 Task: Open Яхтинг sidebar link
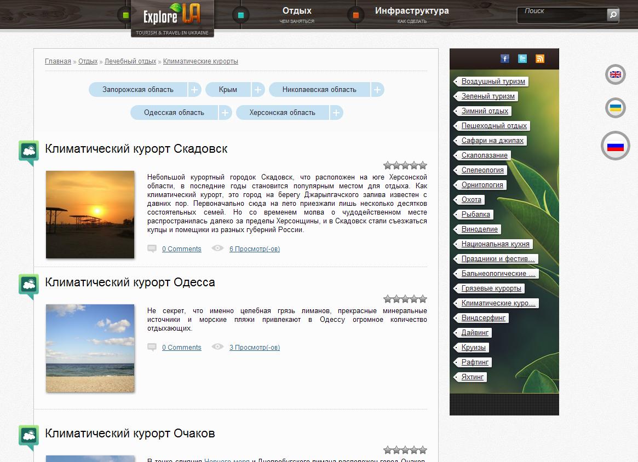tap(473, 377)
